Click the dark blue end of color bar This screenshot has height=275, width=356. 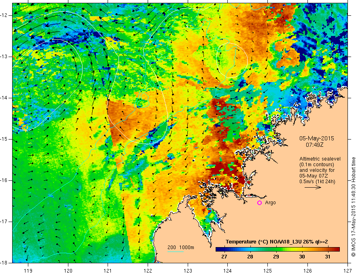pos(218,250)
